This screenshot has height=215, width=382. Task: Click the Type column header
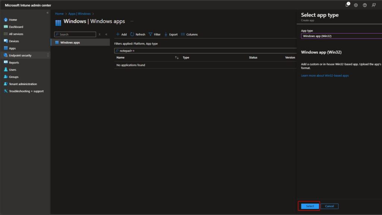click(186, 57)
